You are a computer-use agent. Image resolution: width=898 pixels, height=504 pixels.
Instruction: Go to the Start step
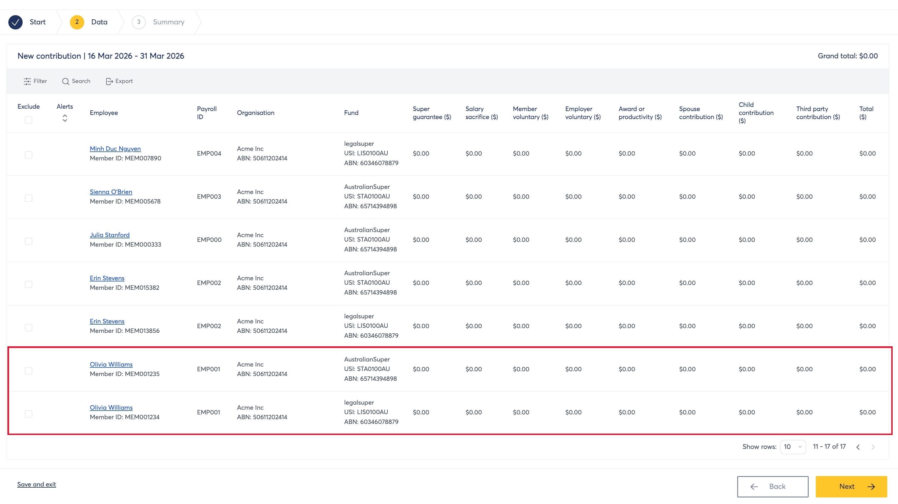pos(38,22)
